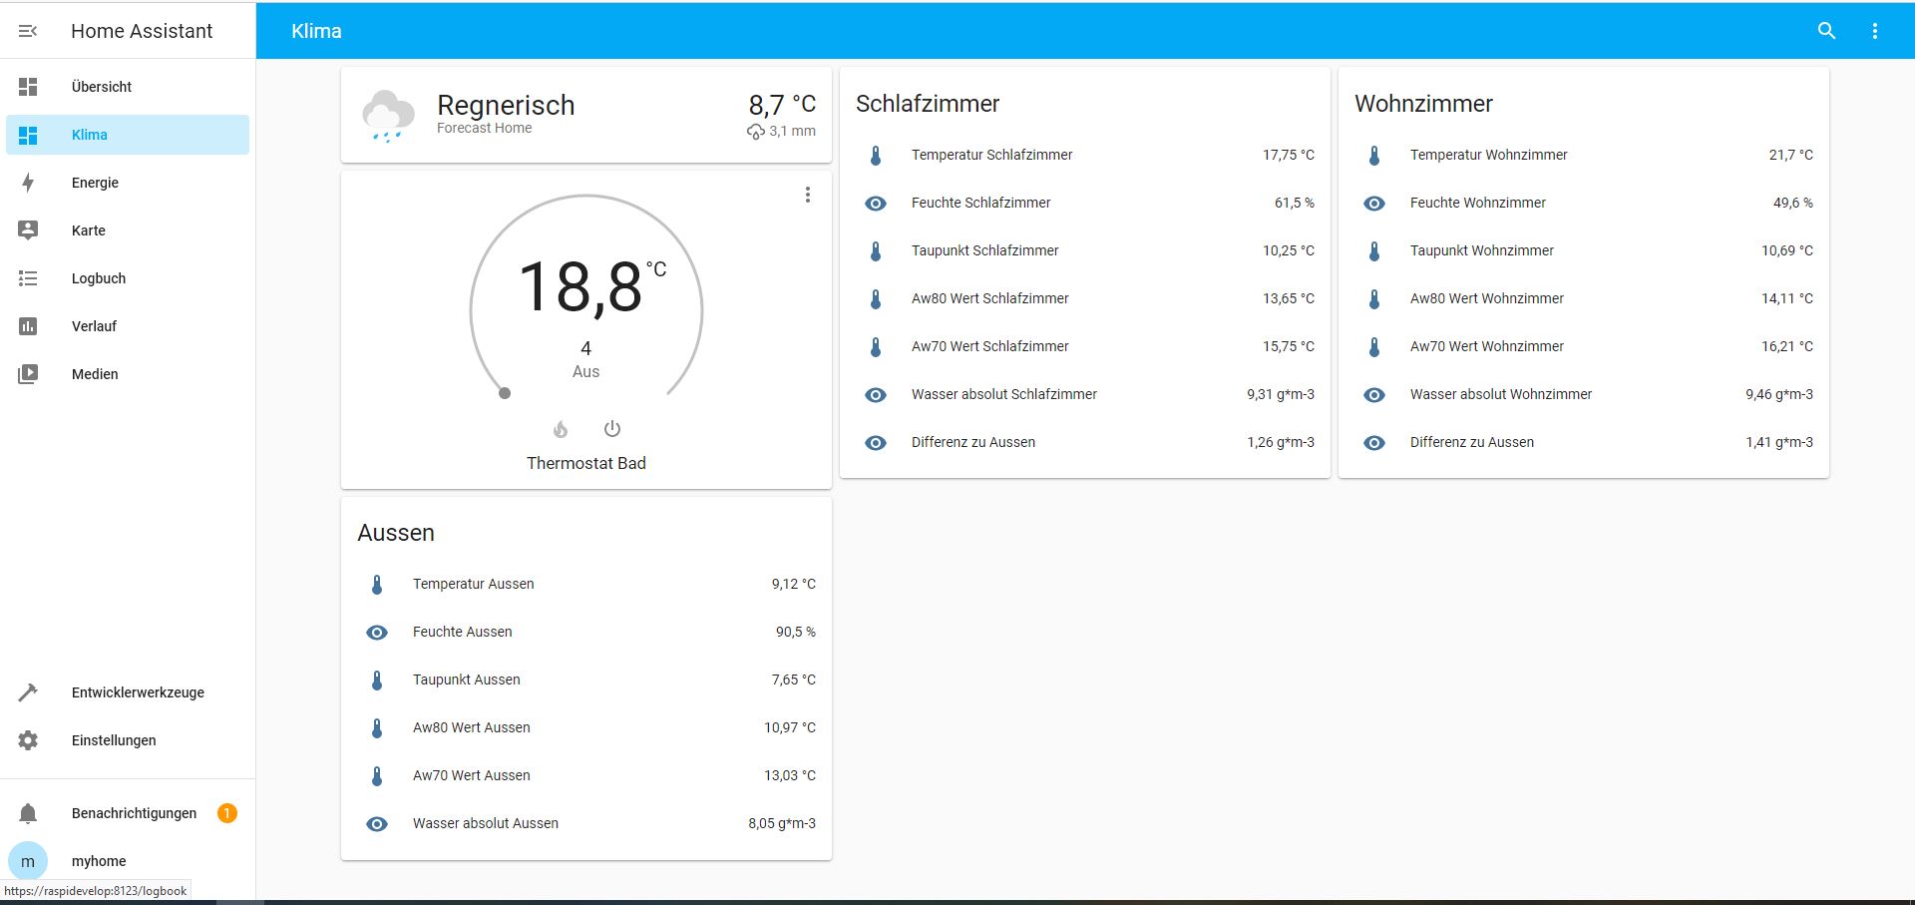Click the Karte map icon

(28, 230)
